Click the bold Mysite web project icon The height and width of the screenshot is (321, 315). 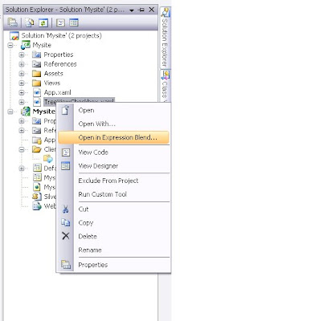pyautogui.click(x=26, y=112)
